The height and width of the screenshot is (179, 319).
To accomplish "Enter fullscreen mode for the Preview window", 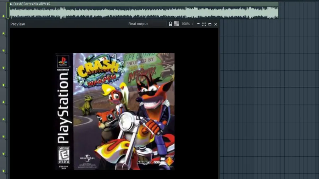I will click(x=204, y=24).
